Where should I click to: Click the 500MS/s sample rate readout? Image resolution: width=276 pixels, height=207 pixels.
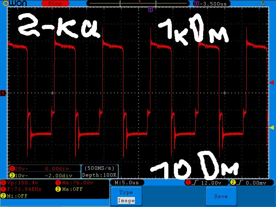pyautogui.click(x=99, y=168)
